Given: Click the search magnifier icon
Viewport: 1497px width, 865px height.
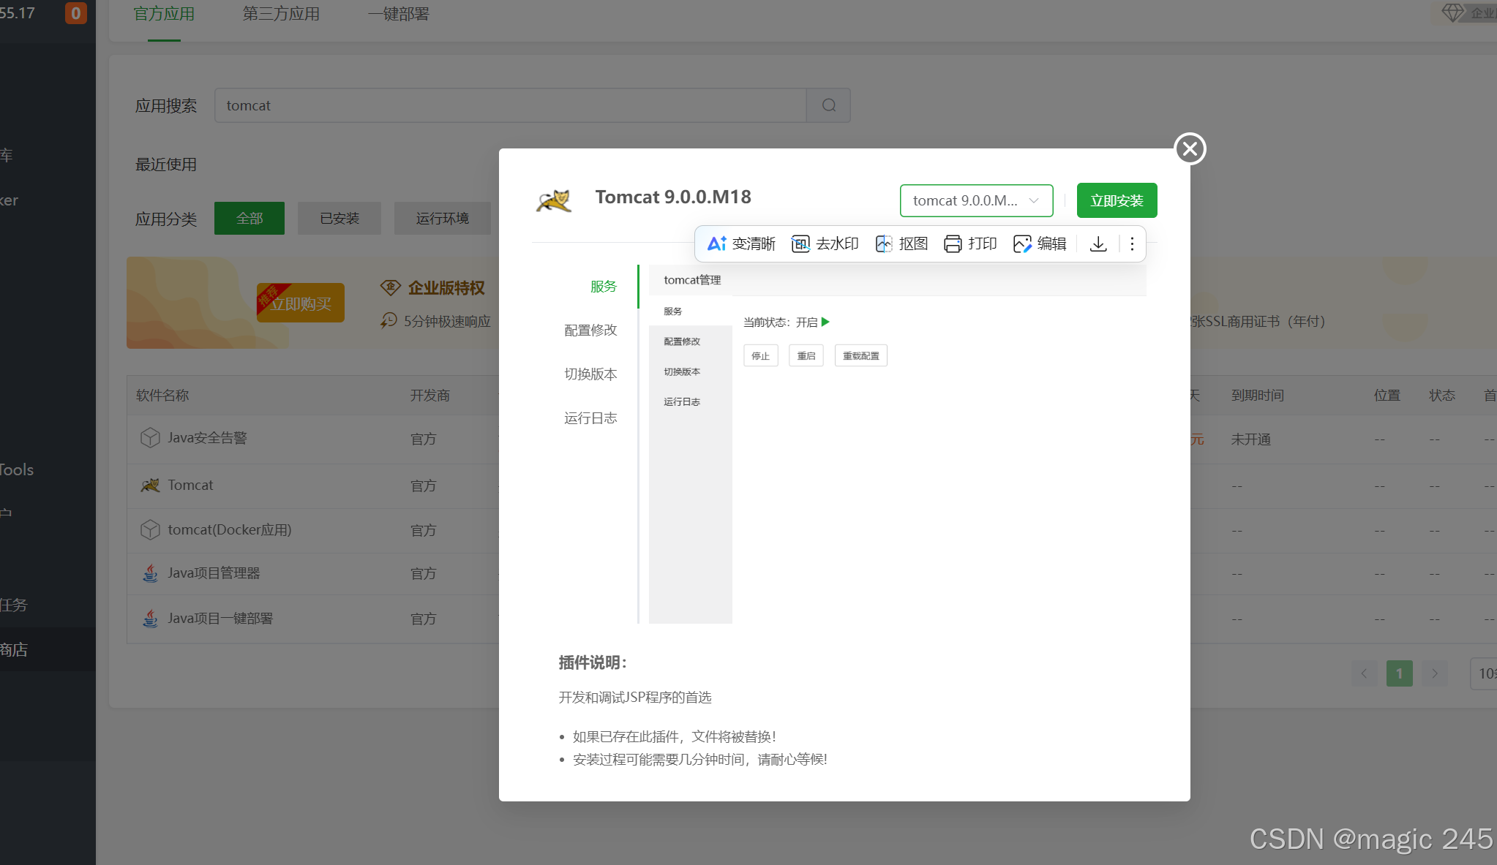Looking at the screenshot, I should click(828, 105).
